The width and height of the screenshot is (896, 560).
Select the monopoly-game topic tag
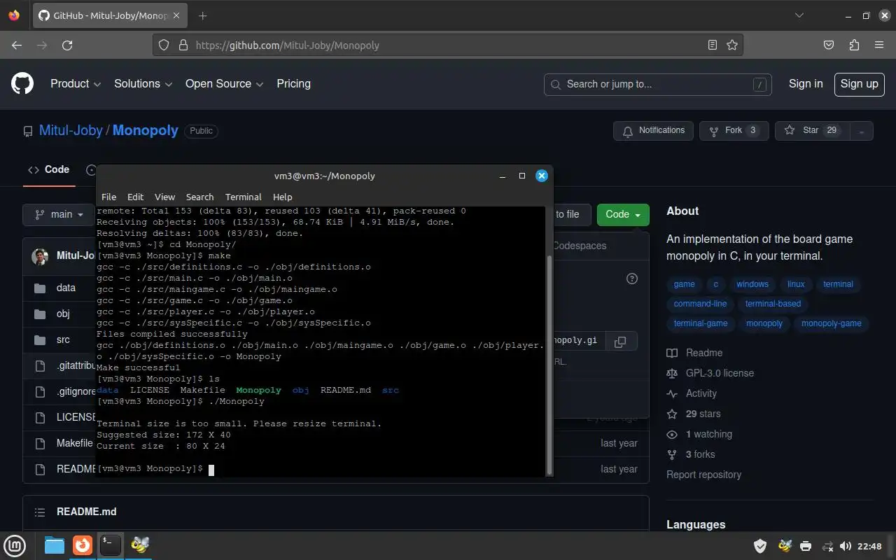(831, 323)
